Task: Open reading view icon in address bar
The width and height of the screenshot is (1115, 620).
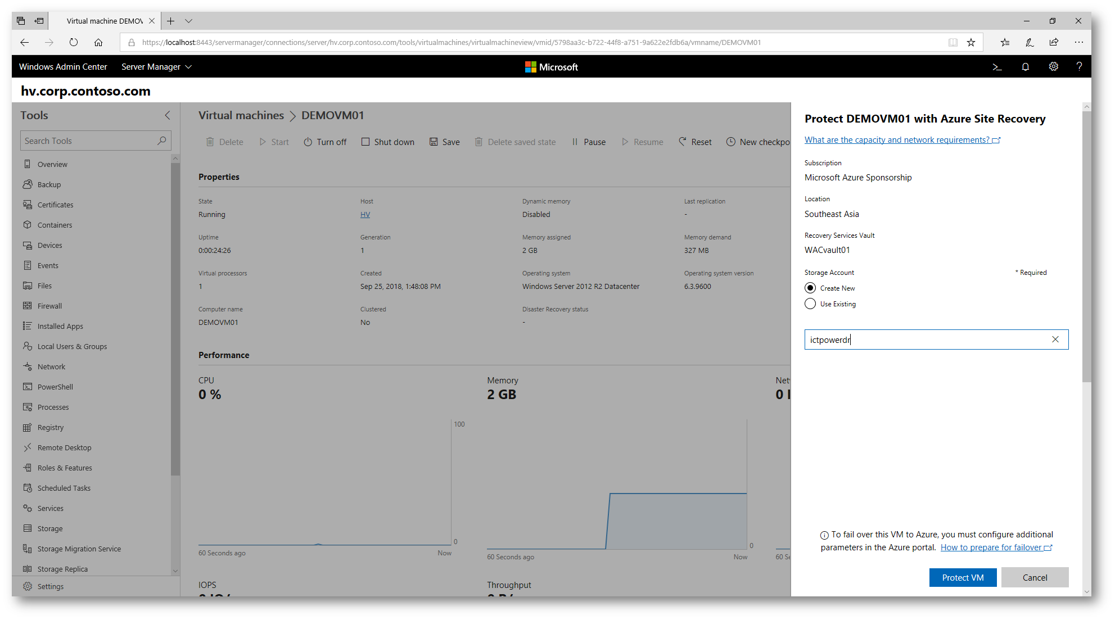Action: tap(953, 42)
